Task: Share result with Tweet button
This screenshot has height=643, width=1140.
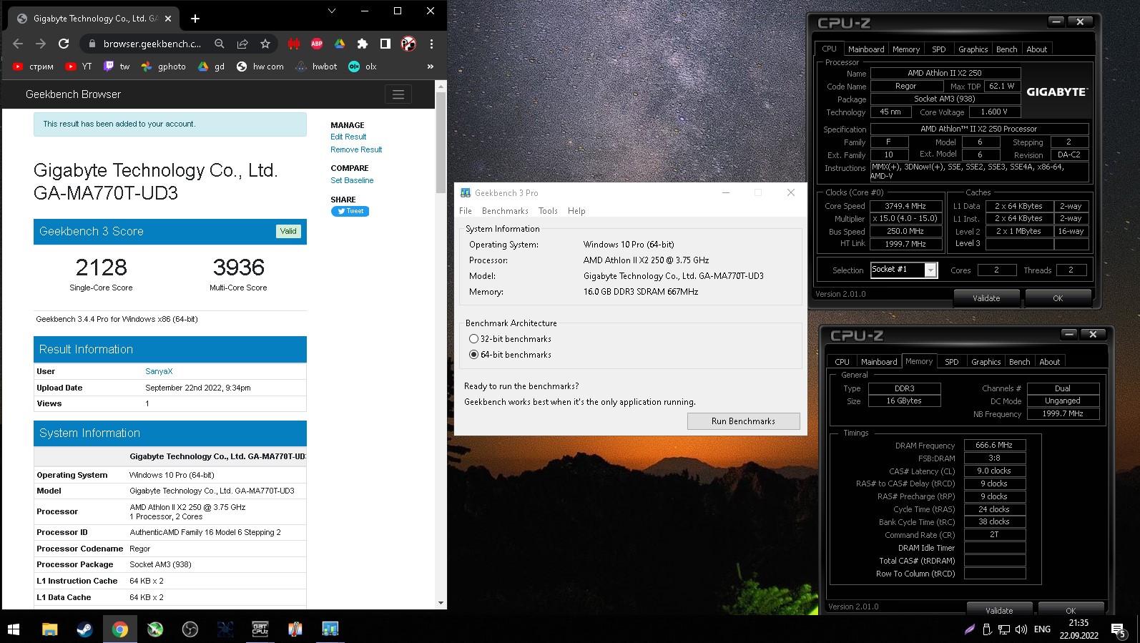Action: (350, 211)
